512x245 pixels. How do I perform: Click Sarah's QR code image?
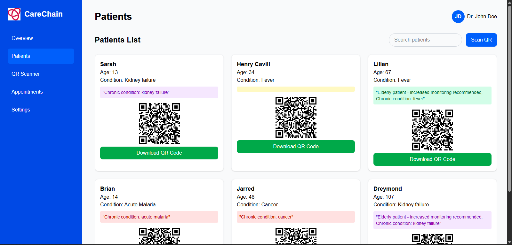pos(159,124)
